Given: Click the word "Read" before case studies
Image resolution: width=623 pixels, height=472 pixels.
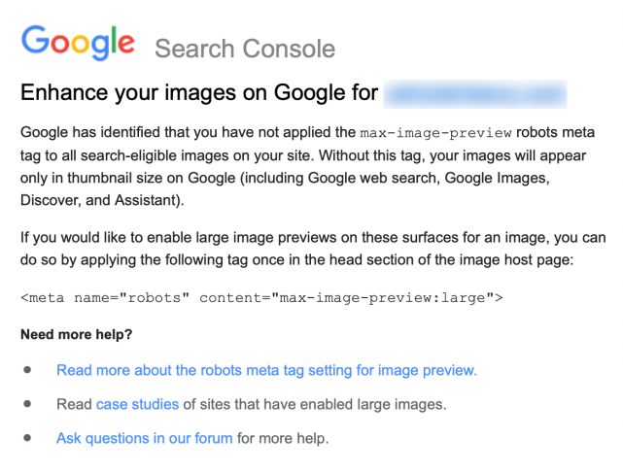Looking at the screenshot, I should (74, 404).
